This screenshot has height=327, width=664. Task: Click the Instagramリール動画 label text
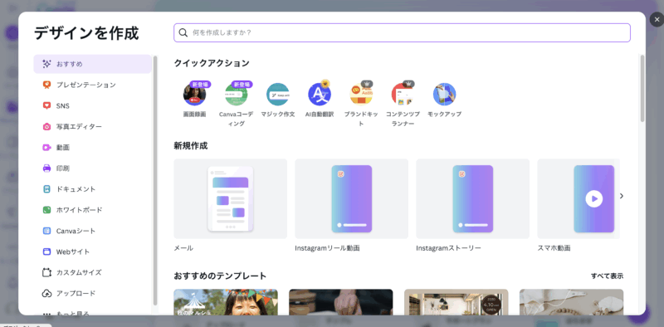327,248
